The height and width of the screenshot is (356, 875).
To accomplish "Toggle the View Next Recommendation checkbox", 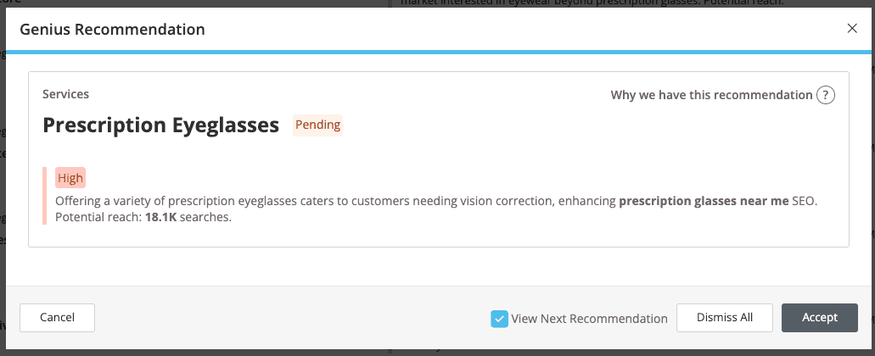I will (499, 319).
